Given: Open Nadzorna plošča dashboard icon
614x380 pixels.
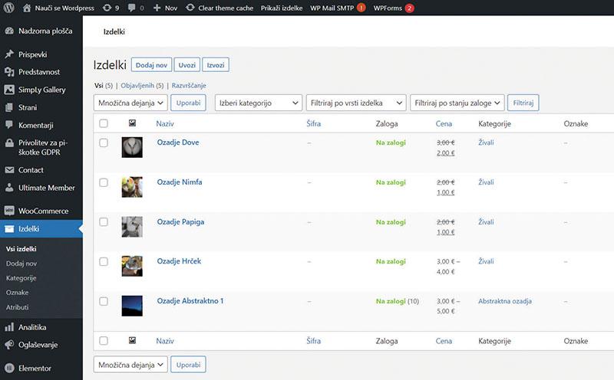Looking at the screenshot, I should coord(9,31).
